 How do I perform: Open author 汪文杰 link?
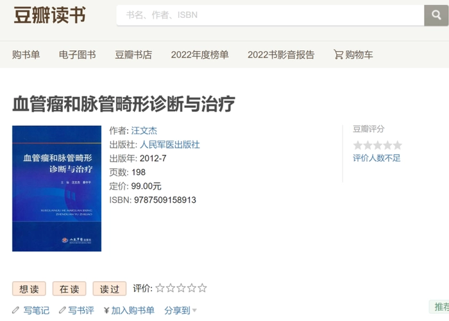pos(144,131)
